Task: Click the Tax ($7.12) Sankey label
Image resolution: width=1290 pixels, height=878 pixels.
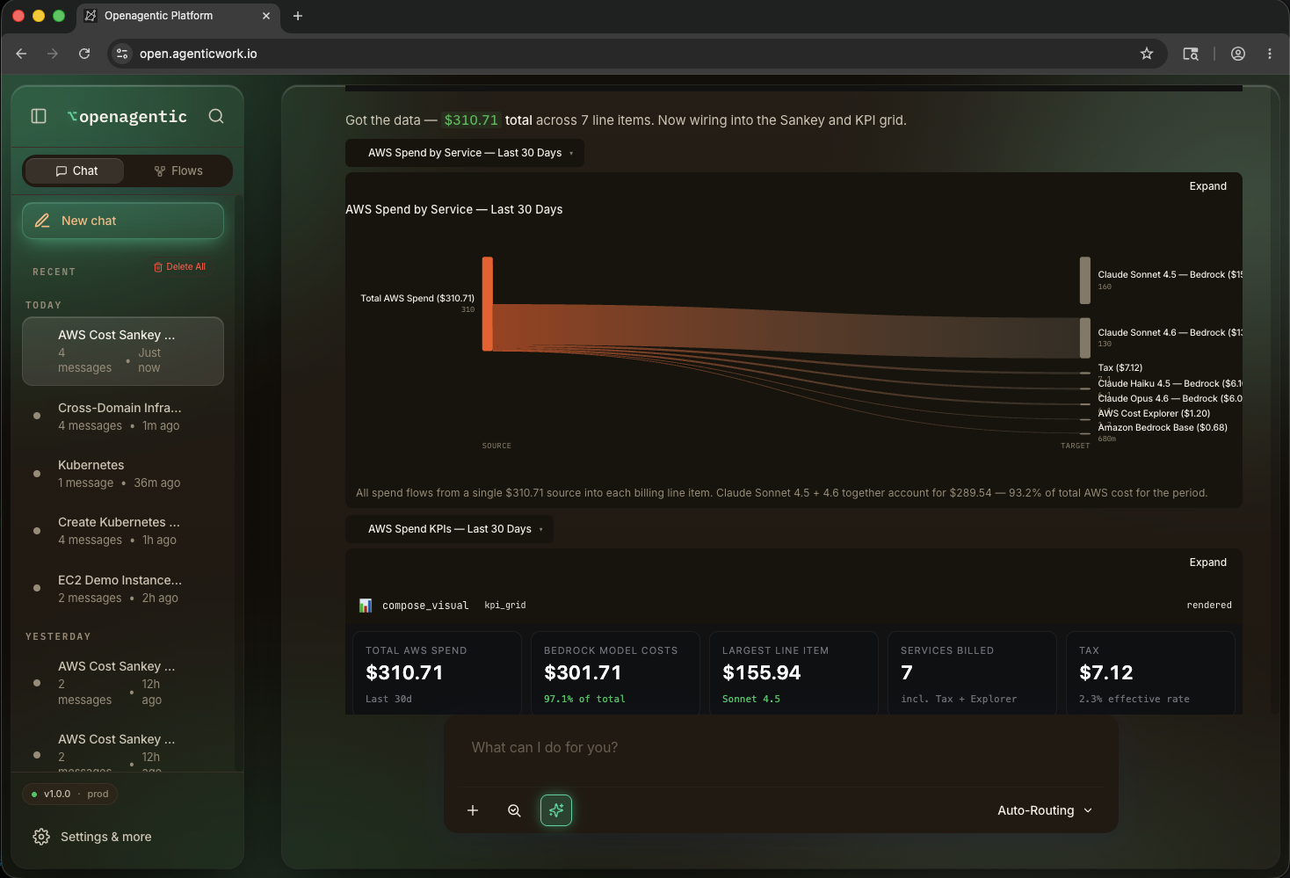Action: [1120, 367]
